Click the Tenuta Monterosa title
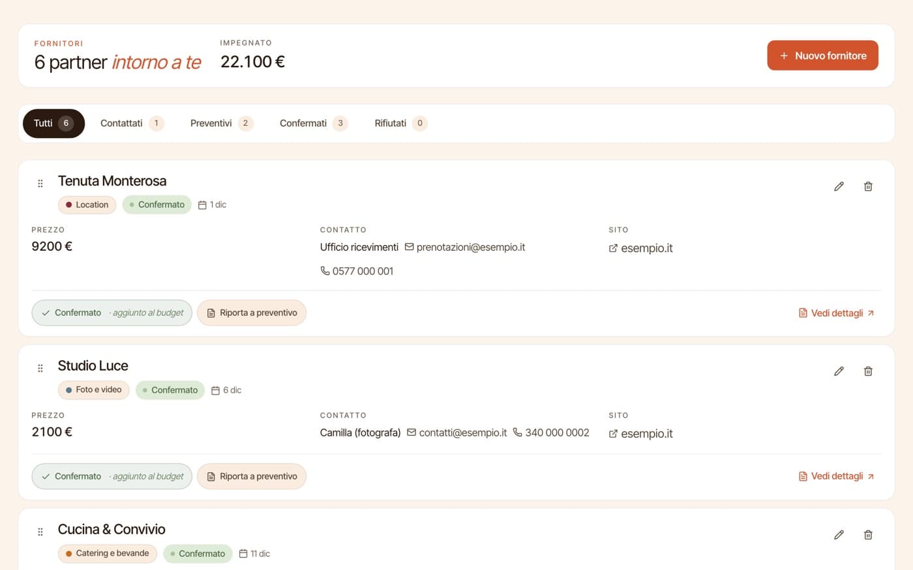913x570 pixels. [x=112, y=181]
